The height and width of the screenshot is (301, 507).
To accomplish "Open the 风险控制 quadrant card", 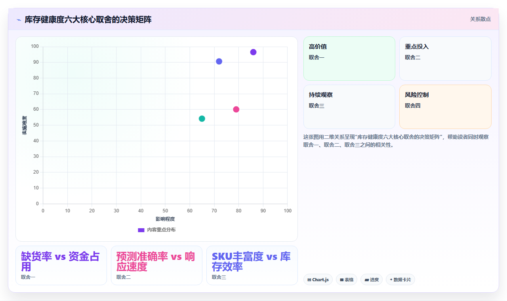I will click(x=445, y=107).
